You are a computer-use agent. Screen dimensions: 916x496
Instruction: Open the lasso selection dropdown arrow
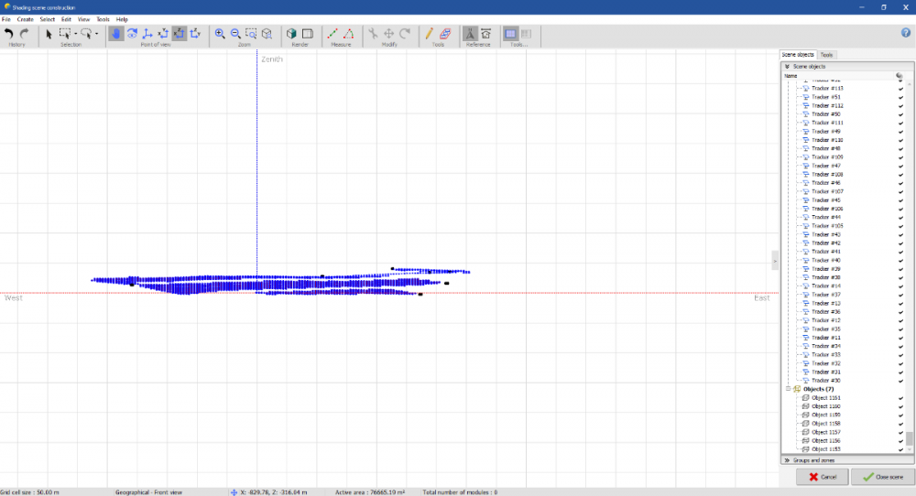97,34
